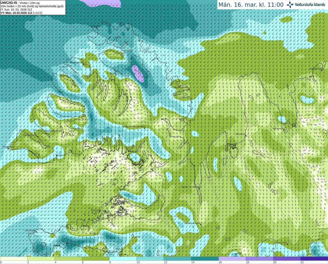
Task: Select the 18–20 m/s purple legend swatch
Action: tap(260, 259)
